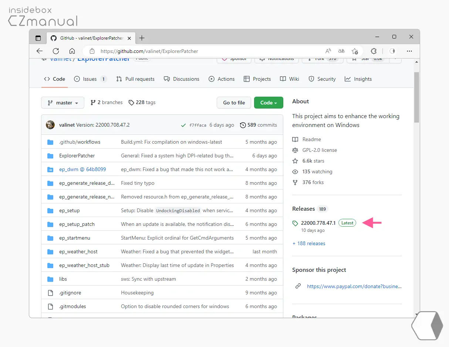Refresh the page with reload icon
The image size is (449, 347).
[56, 51]
